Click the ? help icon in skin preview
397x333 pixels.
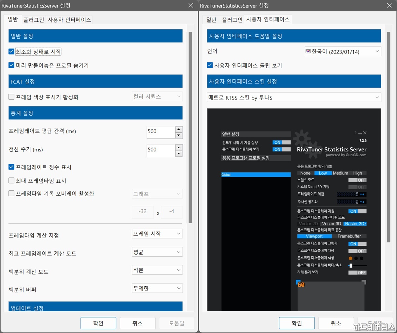tap(355, 133)
